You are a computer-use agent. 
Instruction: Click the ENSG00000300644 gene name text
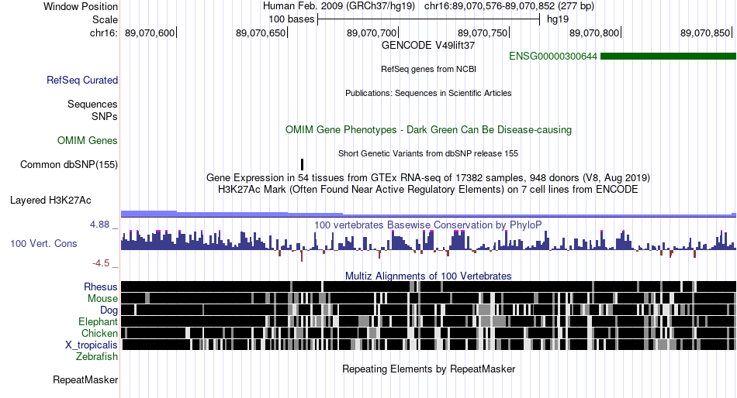(552, 57)
